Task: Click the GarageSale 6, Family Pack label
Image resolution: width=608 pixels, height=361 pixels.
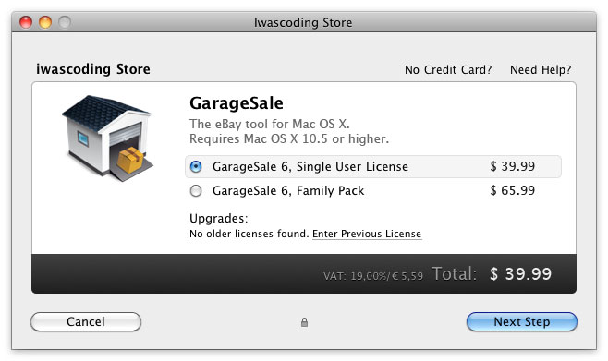Action: tap(288, 190)
